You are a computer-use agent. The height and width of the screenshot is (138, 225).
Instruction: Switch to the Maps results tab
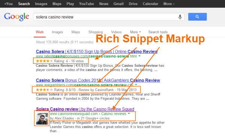click(76, 32)
